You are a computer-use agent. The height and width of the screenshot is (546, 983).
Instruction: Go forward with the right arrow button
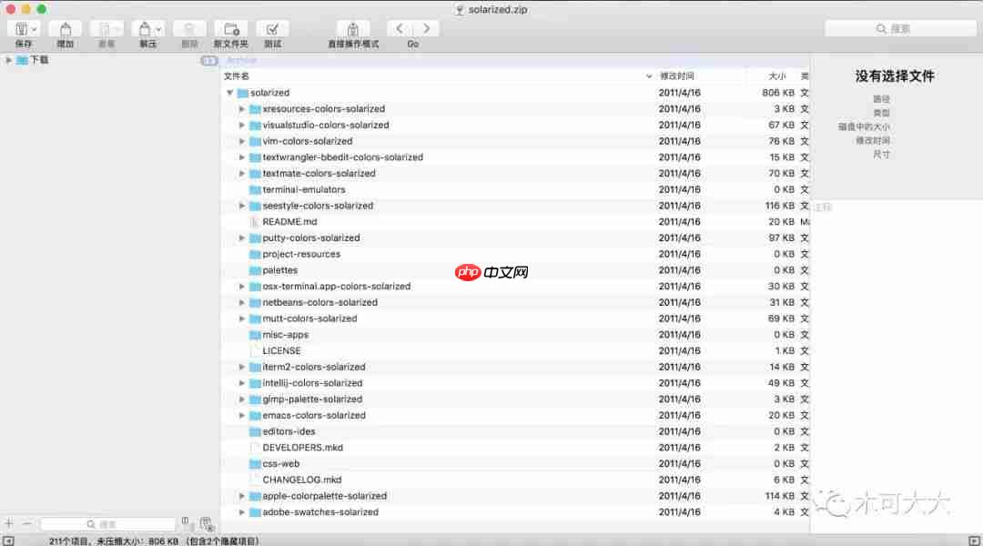[426, 29]
